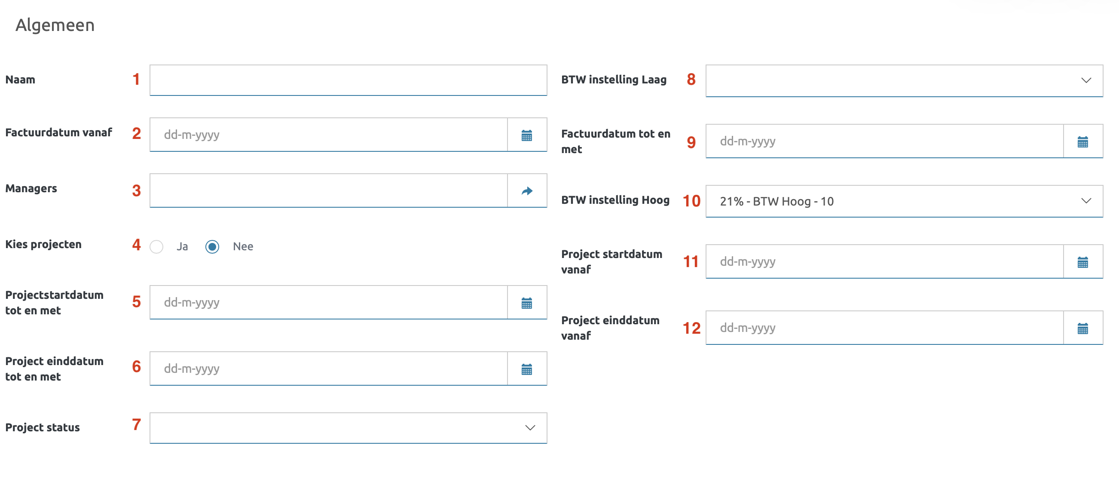Open calendar for Project startdatum vanaf
Viewport: 1119px width, 479px height.
pyautogui.click(x=1082, y=262)
